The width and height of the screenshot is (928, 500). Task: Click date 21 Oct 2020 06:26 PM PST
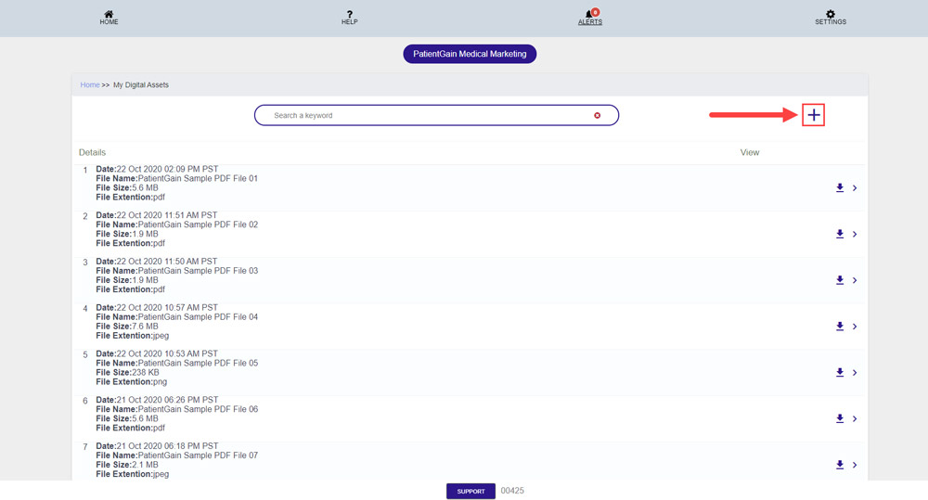[167, 400]
